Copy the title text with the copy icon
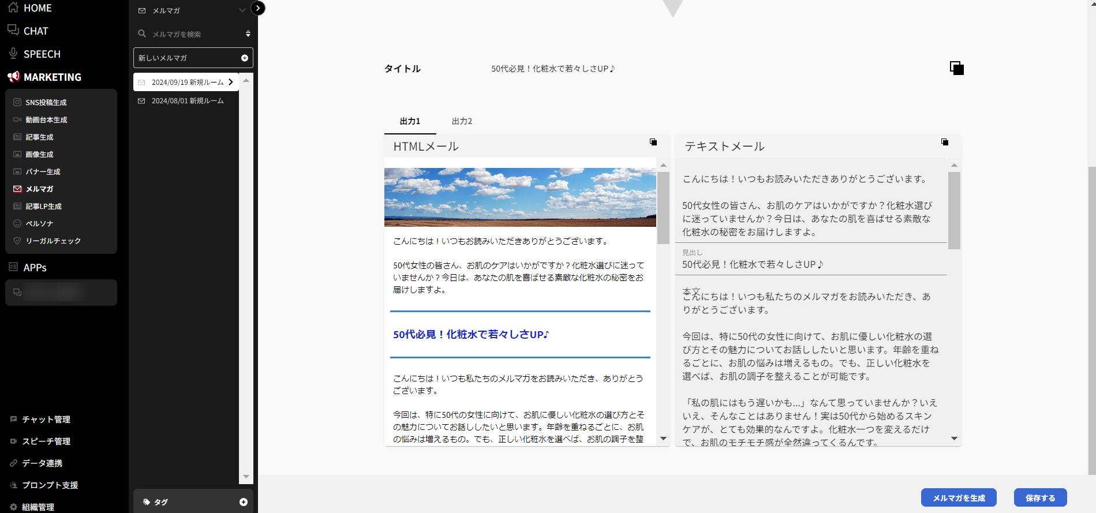This screenshot has width=1096, height=513. pyautogui.click(x=956, y=68)
